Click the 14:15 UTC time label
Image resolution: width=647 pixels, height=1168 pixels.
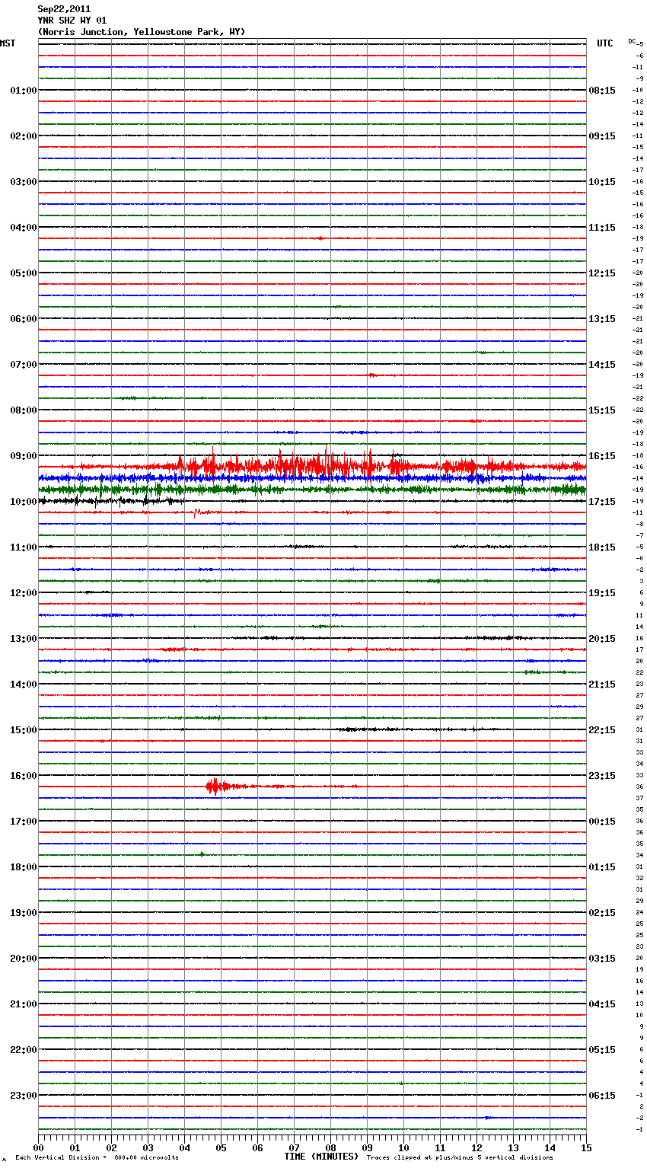tap(602, 365)
